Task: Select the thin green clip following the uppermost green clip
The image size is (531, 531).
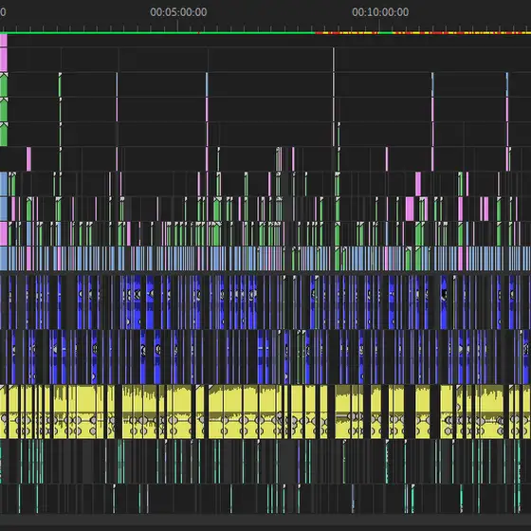Action: [x=60, y=84]
